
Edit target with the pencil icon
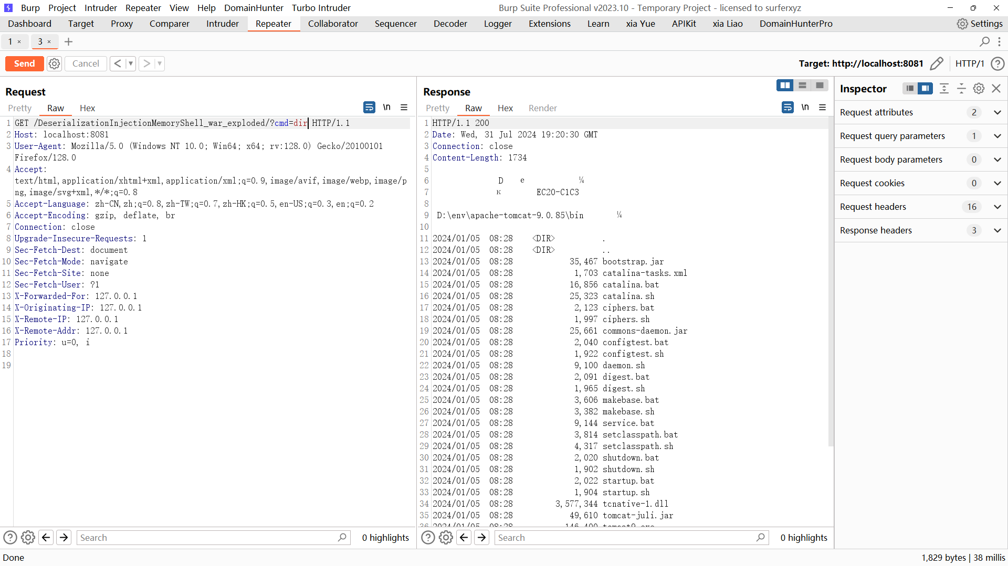coord(937,63)
